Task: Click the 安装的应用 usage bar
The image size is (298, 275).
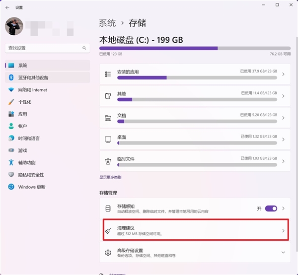Action: [197, 77]
